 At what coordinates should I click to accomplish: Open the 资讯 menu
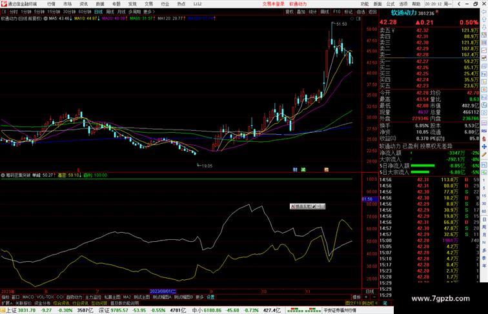pyautogui.click(x=84, y=4)
